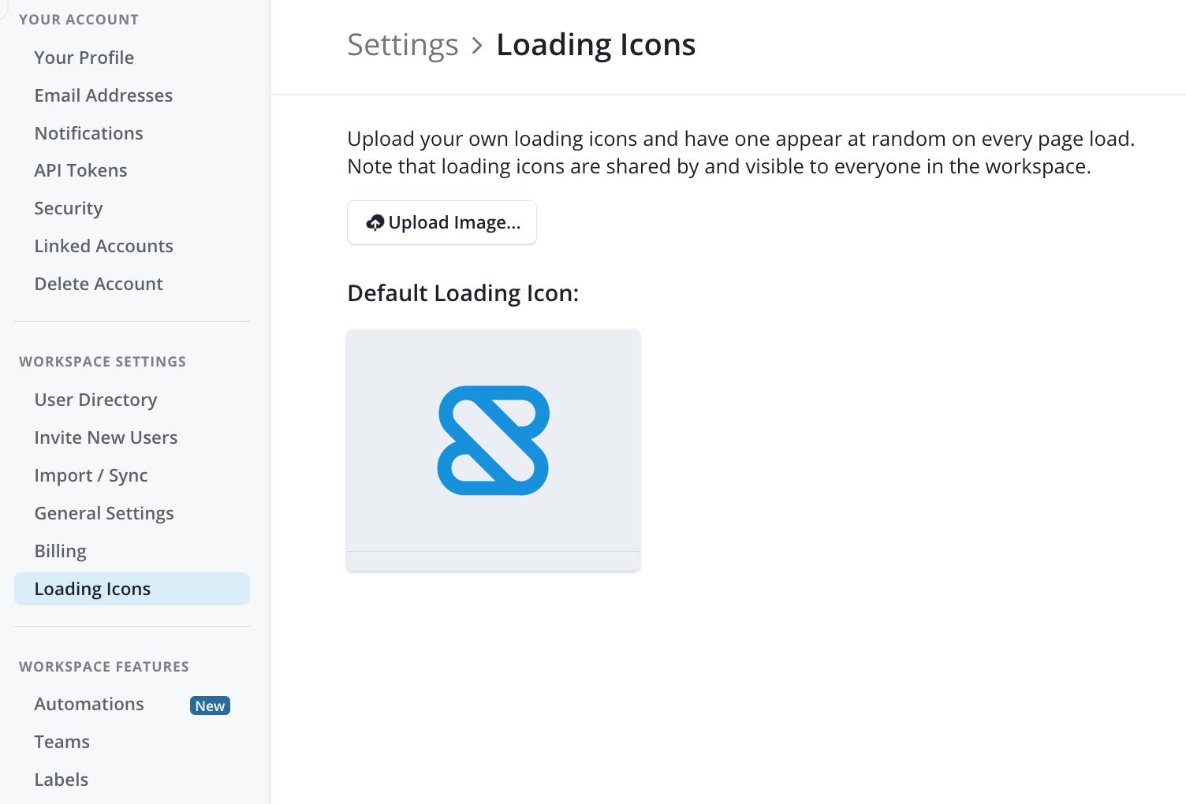The width and height of the screenshot is (1186, 804).
Task: Select the default loading icon thumbnail
Action: click(x=493, y=450)
